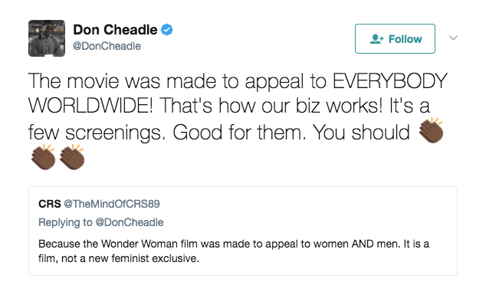The image size is (486, 282).
Task: Click the blue verified badge beside Don Cheadle
Action: click(x=167, y=30)
